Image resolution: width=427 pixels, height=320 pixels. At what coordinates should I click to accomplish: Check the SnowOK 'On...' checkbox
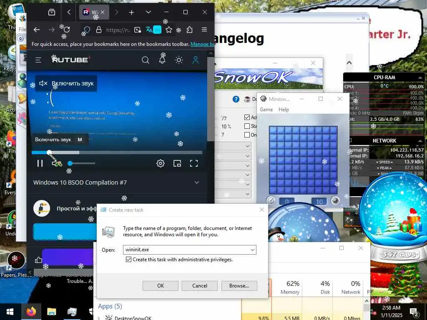247,135
